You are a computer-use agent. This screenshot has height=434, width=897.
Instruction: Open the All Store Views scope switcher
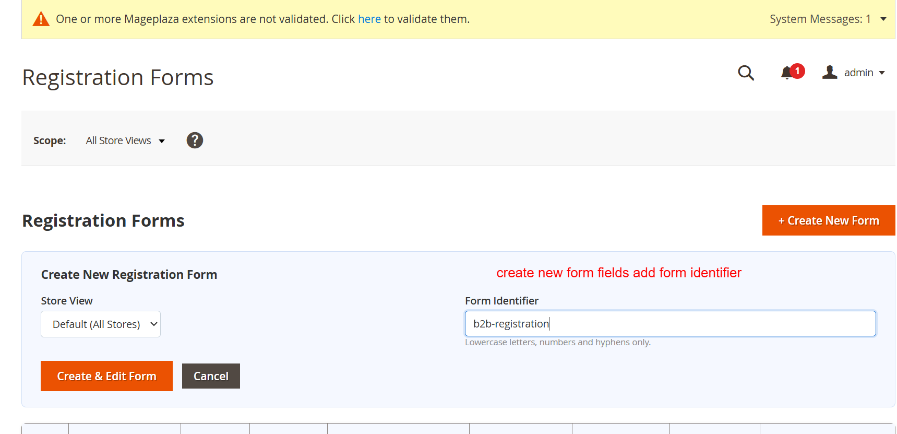[125, 141]
